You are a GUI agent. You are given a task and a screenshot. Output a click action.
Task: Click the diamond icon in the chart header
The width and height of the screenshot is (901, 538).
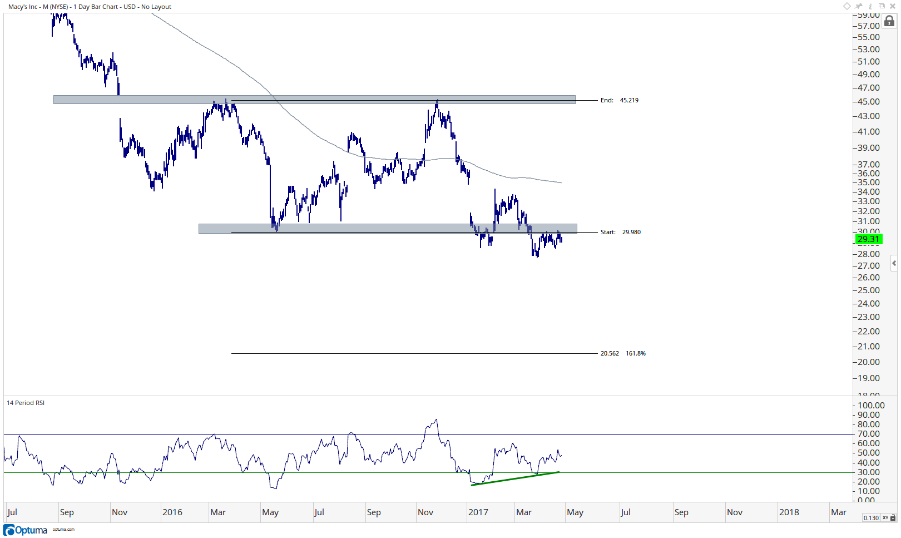pyautogui.click(x=847, y=6)
